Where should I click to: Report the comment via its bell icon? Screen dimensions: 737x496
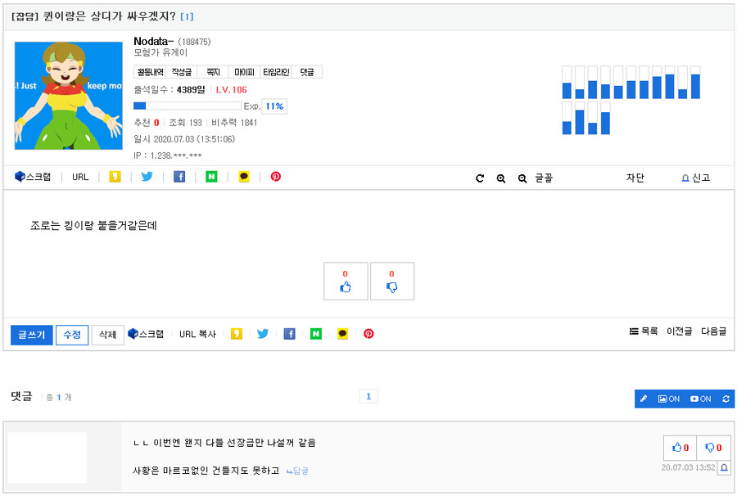tap(724, 467)
